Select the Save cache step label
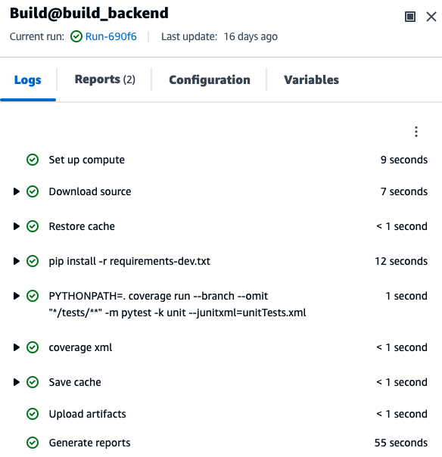The image size is (442, 457). [75, 382]
